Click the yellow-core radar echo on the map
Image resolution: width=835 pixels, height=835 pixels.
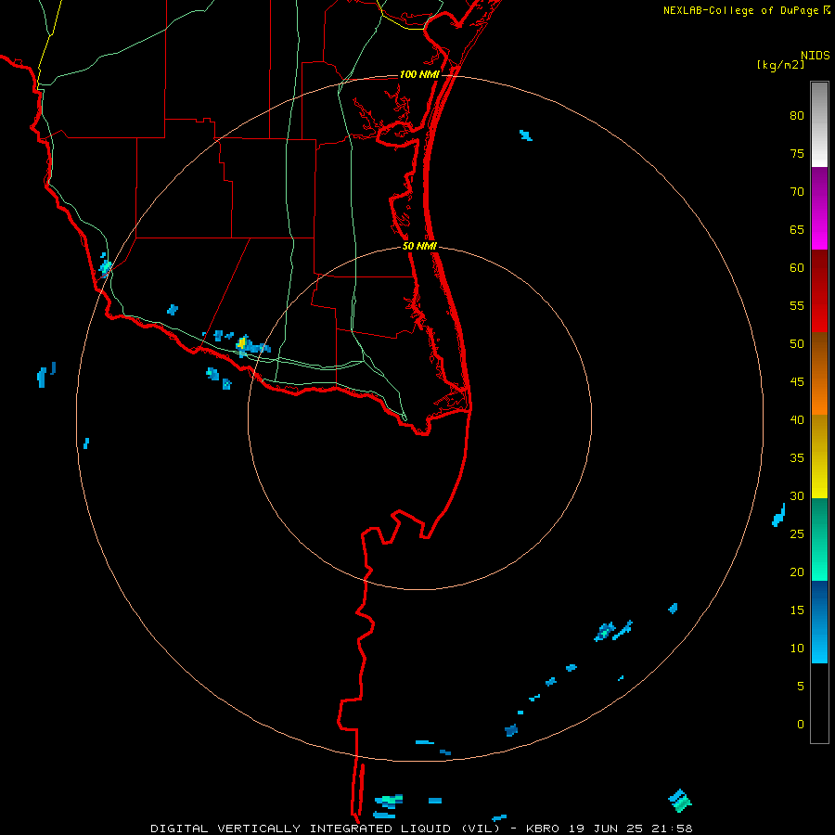tap(242, 343)
